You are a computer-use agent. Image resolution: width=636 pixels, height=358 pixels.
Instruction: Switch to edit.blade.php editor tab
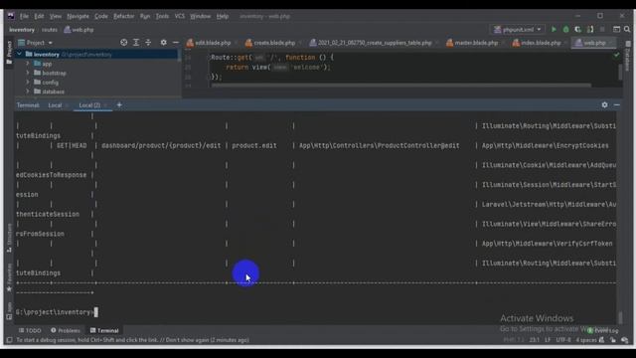(209, 43)
